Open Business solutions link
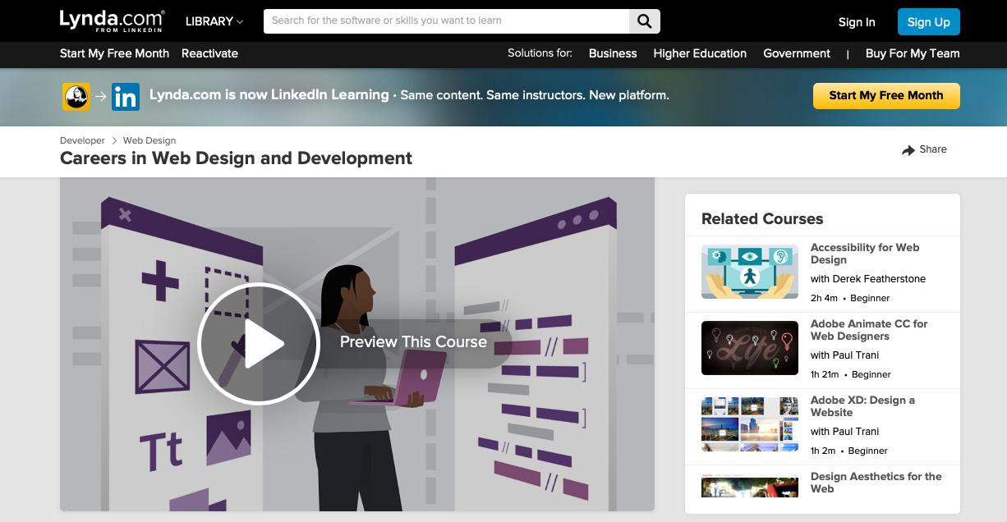Image resolution: width=1007 pixels, height=522 pixels. click(613, 53)
